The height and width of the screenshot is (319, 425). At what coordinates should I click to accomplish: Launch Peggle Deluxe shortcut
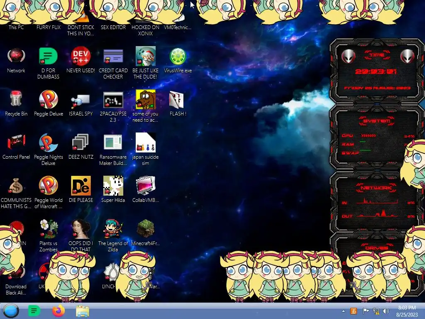(x=48, y=99)
